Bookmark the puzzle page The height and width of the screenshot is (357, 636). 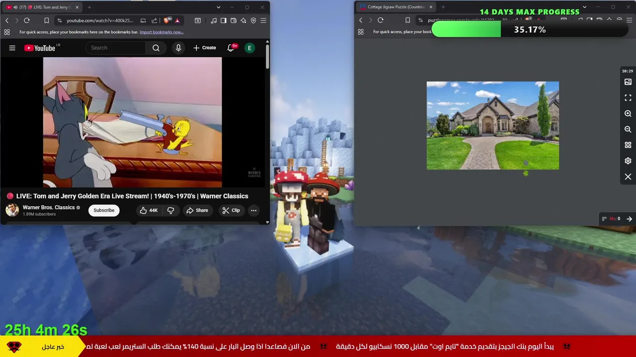(x=407, y=20)
